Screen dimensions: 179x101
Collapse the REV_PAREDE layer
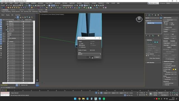3,42
